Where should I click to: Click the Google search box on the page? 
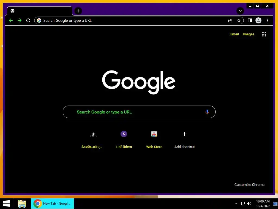139,112
